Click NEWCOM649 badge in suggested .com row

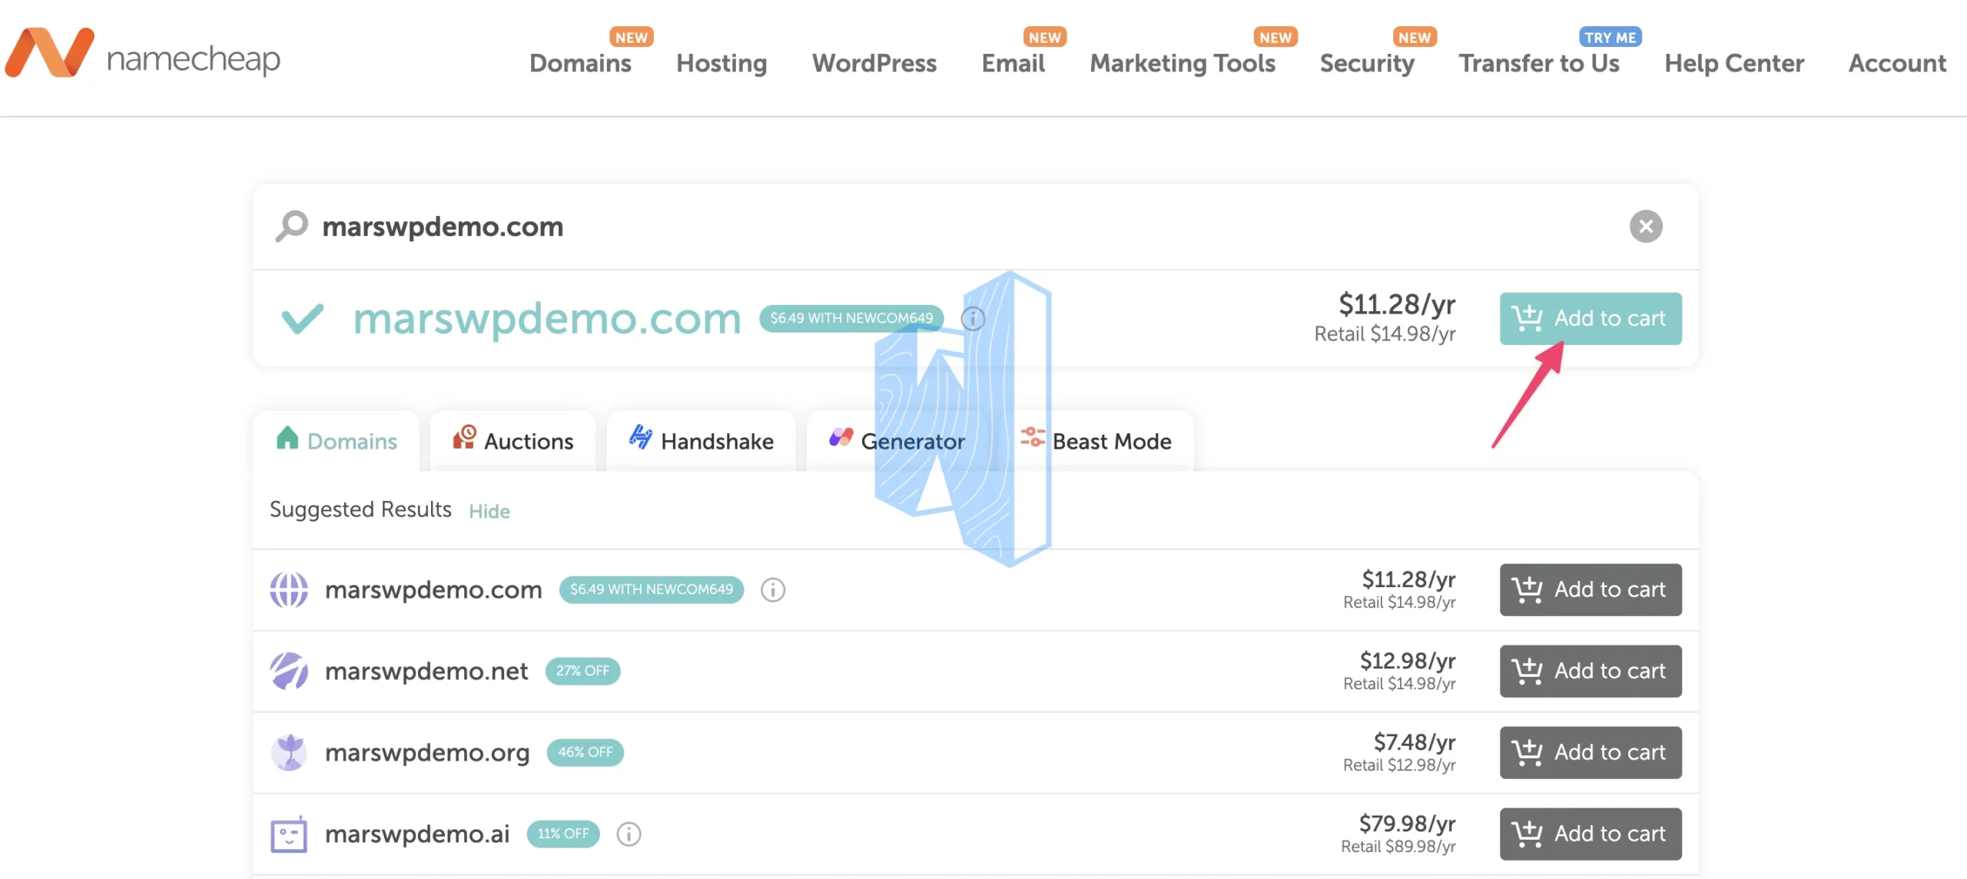652,589
